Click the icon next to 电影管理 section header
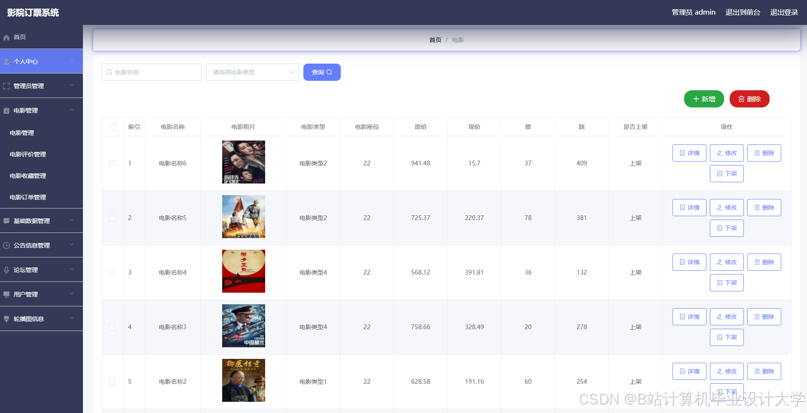This screenshot has height=413, width=807. coord(6,110)
